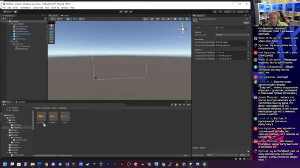Open Chrome from taskbar
This screenshot has width=300, height=168.
46,164
